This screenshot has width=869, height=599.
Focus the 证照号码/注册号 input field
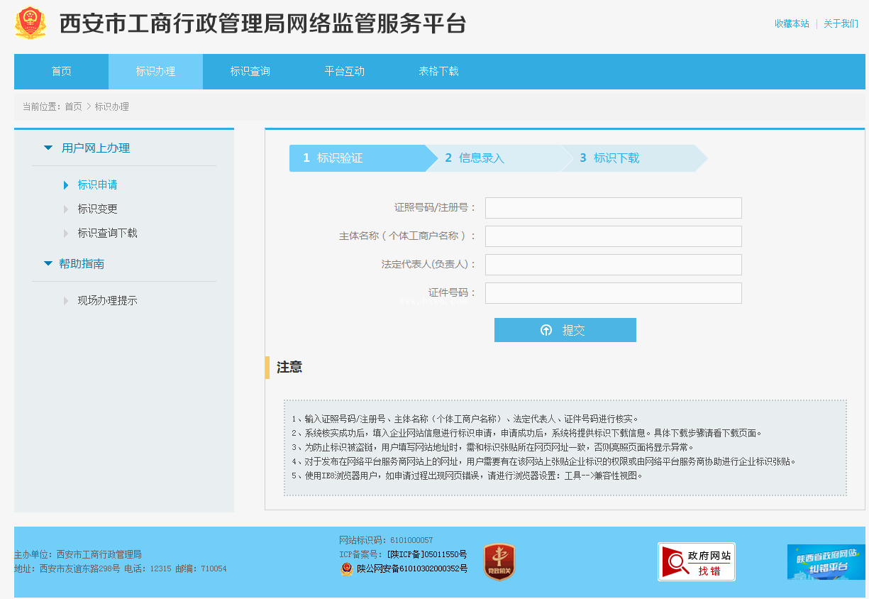[614, 208]
